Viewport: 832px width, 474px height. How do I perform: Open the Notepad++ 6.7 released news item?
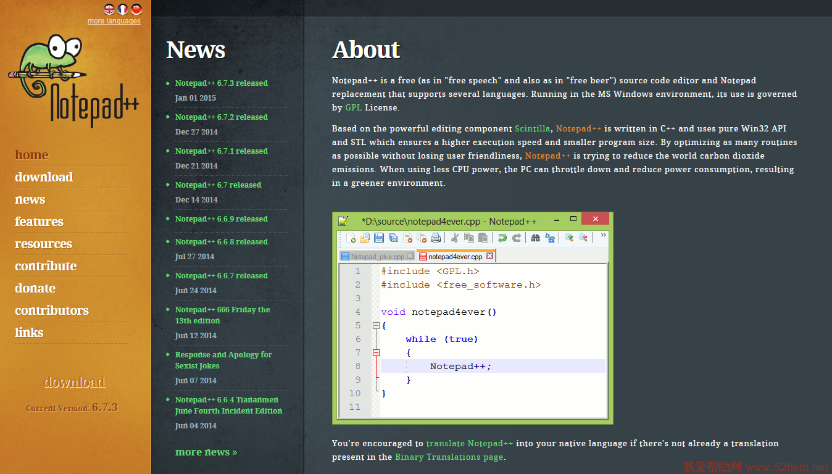click(218, 185)
